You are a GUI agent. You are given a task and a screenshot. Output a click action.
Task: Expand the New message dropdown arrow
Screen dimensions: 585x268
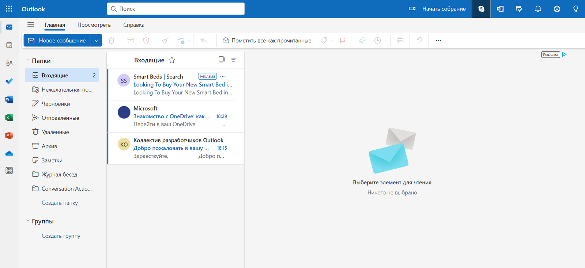point(97,41)
